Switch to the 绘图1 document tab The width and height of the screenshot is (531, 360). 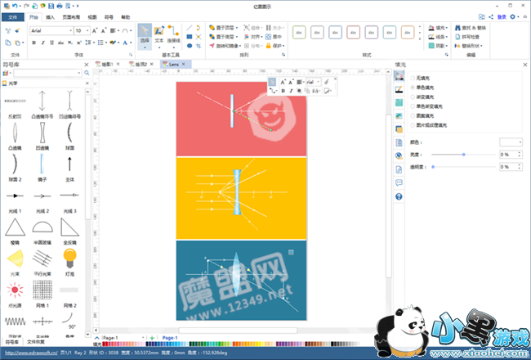pyautogui.click(x=107, y=64)
